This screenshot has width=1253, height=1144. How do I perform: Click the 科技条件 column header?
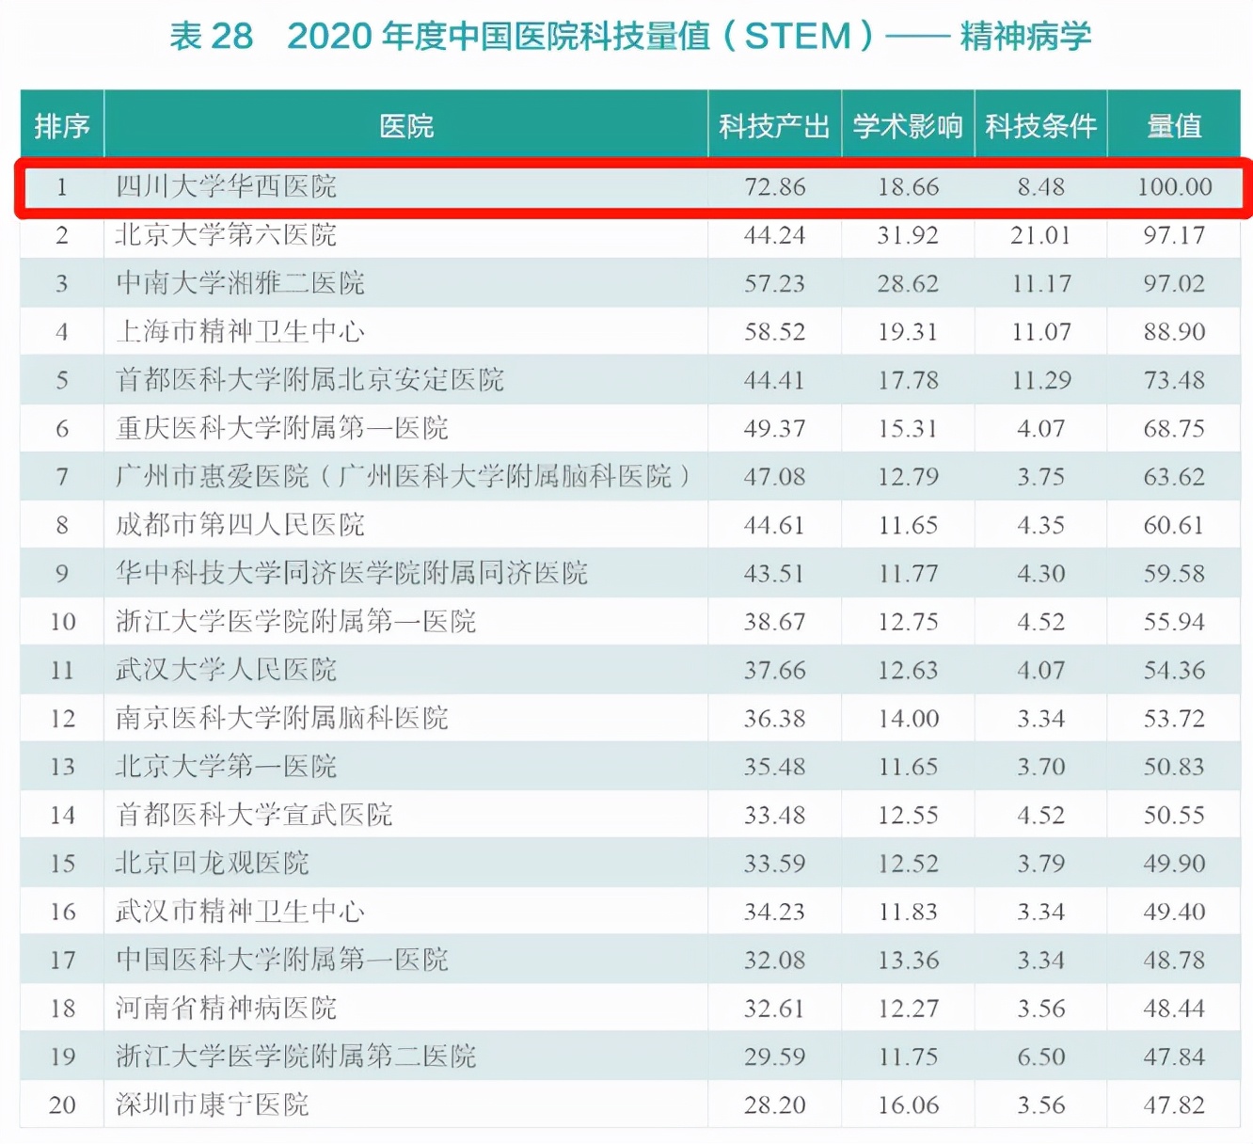tap(1041, 125)
